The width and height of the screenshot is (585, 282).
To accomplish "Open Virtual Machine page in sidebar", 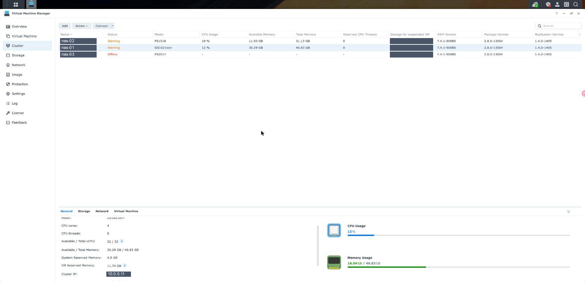I will (x=27, y=36).
